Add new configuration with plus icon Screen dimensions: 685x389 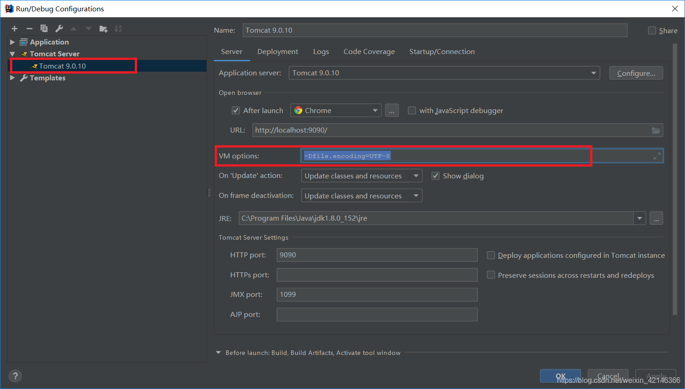(x=15, y=29)
